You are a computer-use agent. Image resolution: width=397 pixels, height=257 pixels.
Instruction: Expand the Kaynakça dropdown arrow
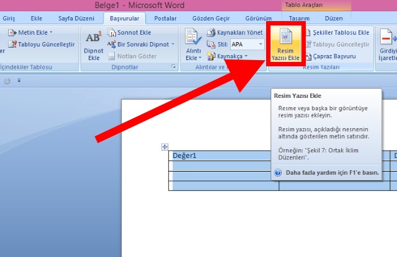[246, 56]
